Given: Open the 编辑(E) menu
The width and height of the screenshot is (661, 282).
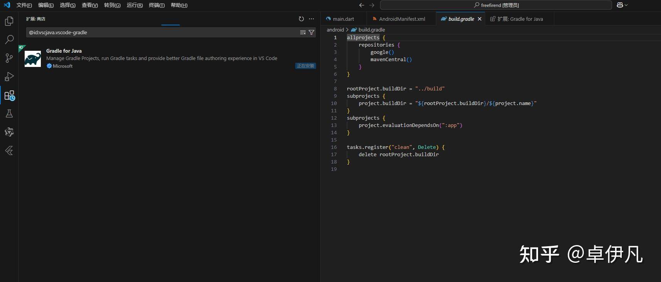Looking at the screenshot, I should (x=46, y=5).
